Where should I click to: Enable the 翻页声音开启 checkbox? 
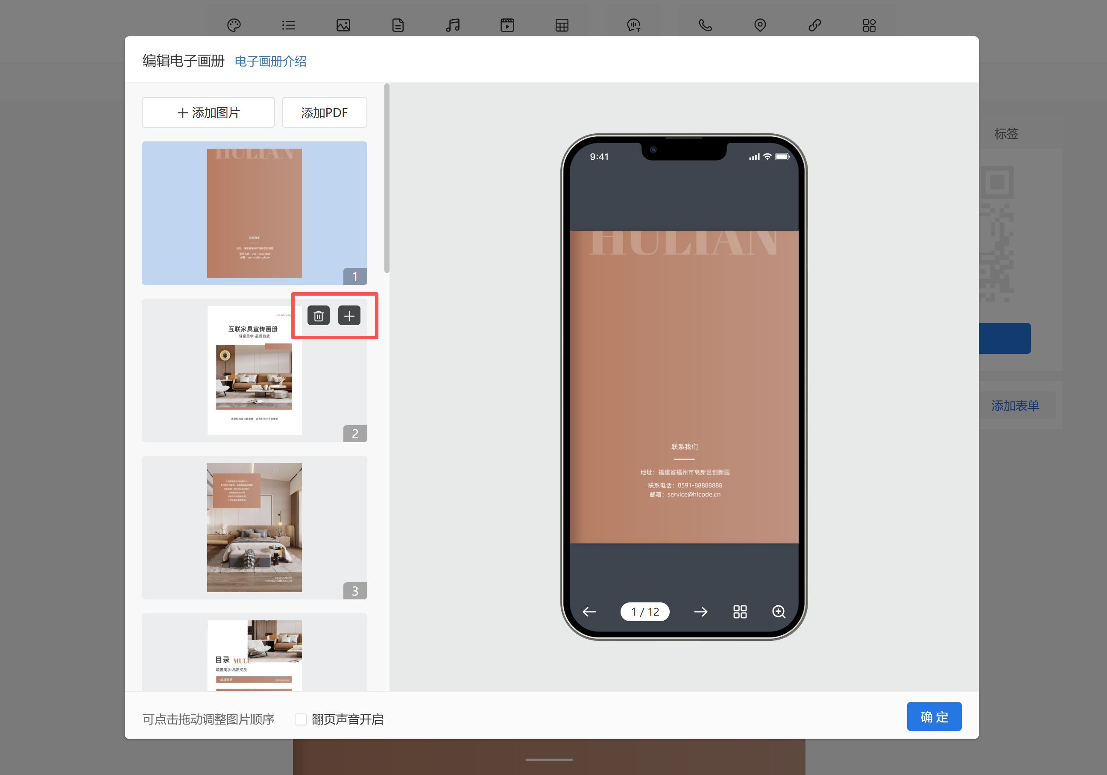(300, 719)
